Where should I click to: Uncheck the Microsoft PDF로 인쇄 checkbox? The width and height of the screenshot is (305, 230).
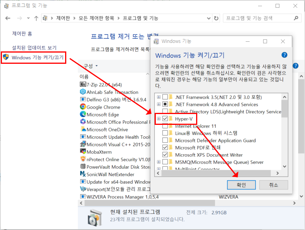click(x=165, y=148)
